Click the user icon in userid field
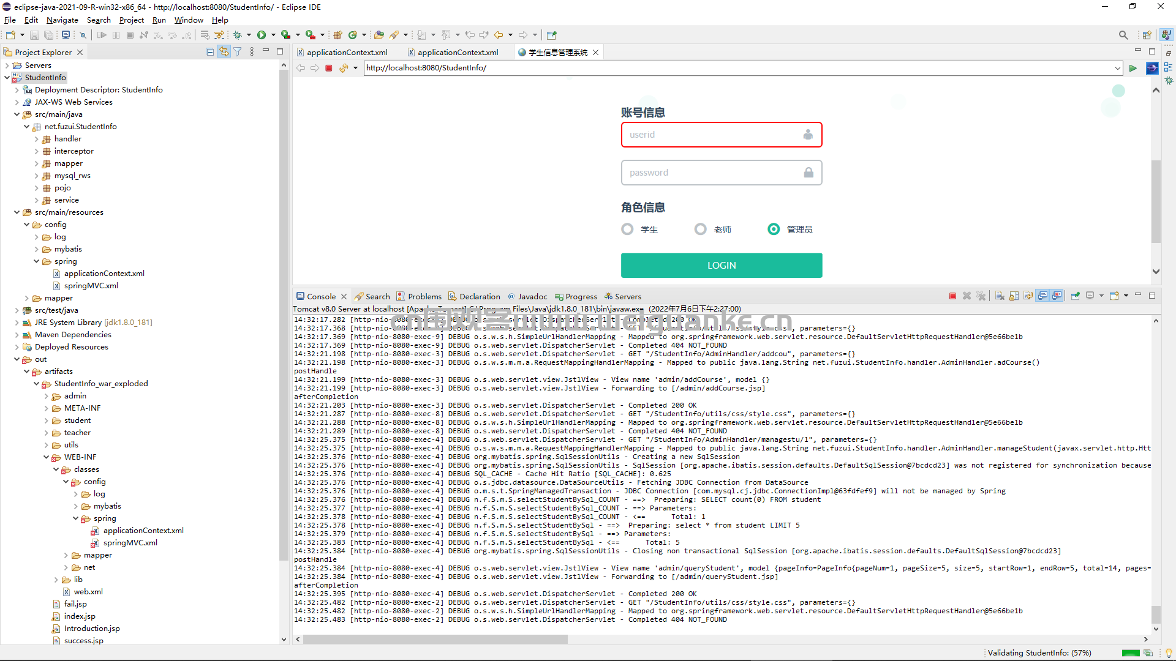This screenshot has height=661, width=1176. pos(808,135)
